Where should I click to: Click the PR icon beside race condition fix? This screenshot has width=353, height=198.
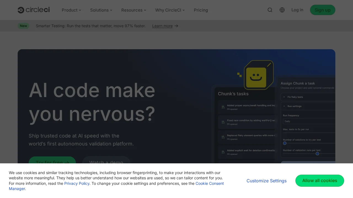click(223, 122)
